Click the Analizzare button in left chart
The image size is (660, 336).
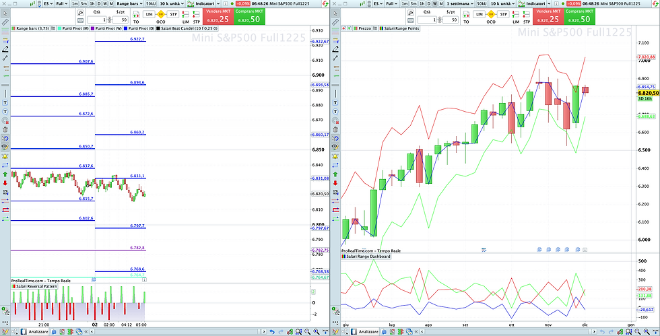[x=36, y=332]
